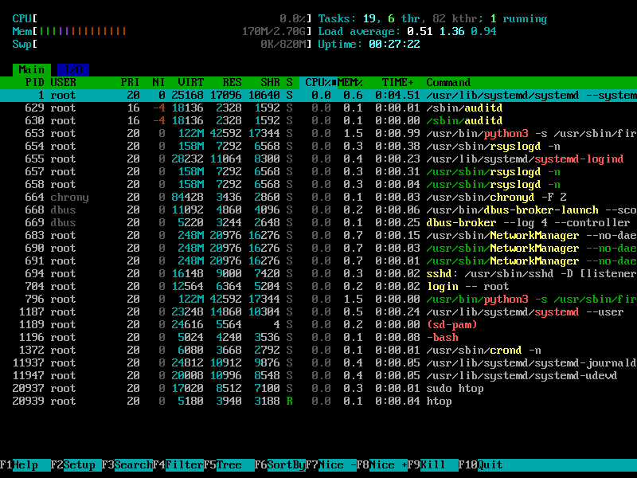
Task: Select the python3 thread with PID 796
Action: click(x=318, y=300)
